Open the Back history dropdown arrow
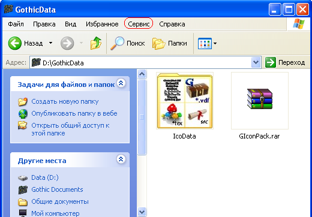Viewport: 312px width, 217px height. tap(51, 43)
